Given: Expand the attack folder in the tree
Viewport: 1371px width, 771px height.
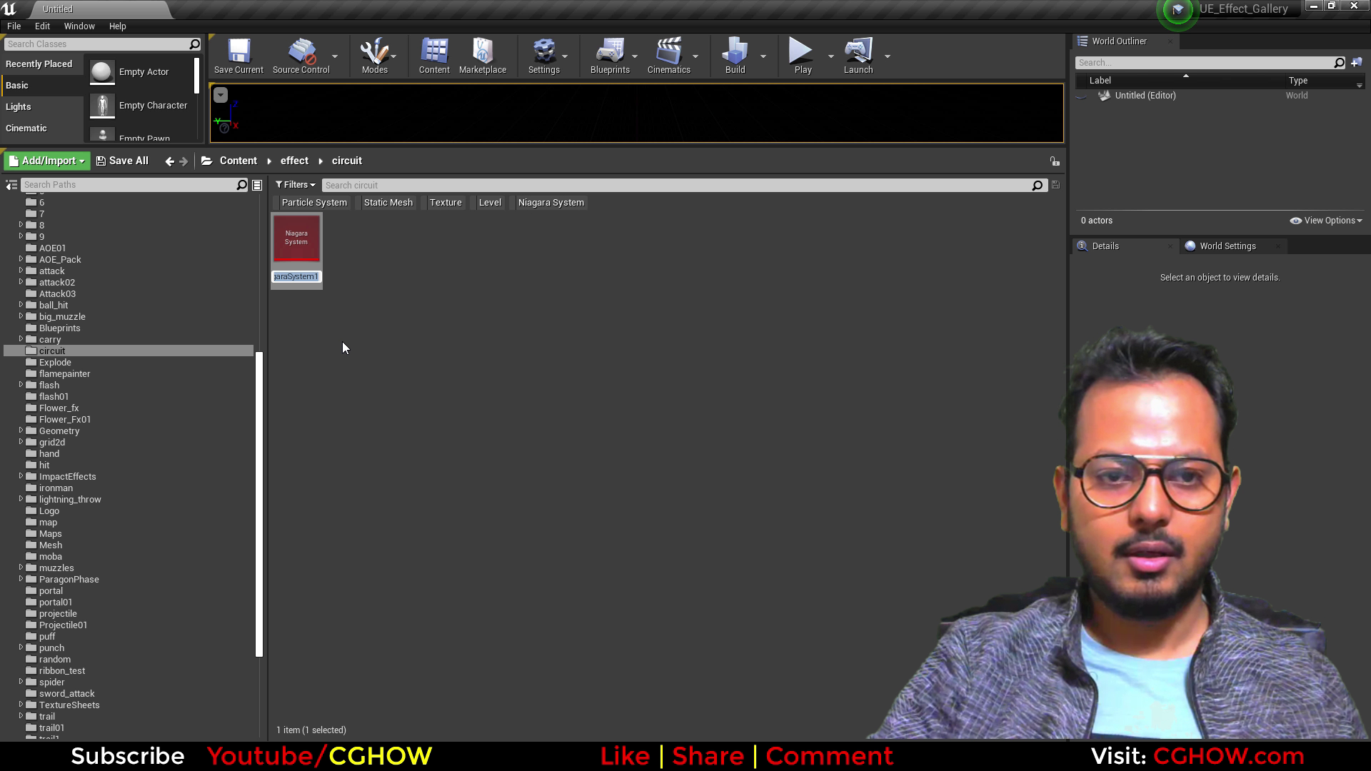Looking at the screenshot, I should (21, 271).
